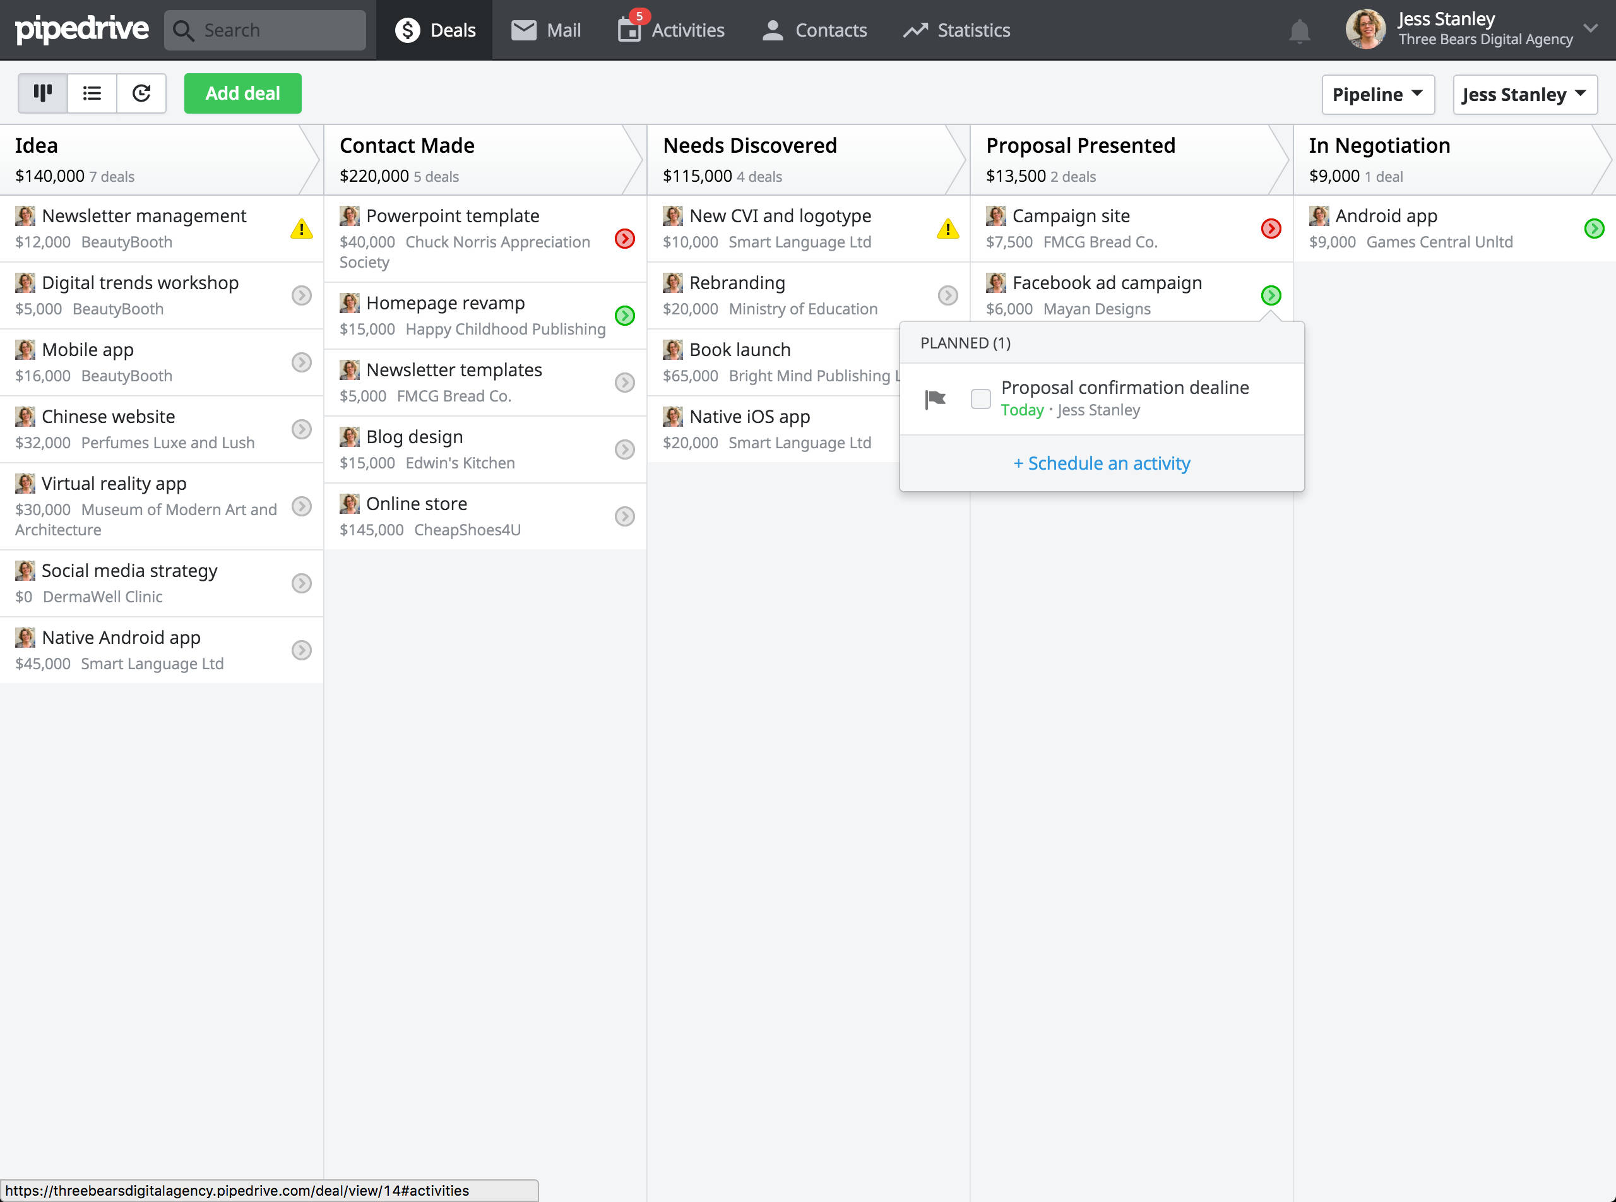Click the Add deal button

coord(242,93)
